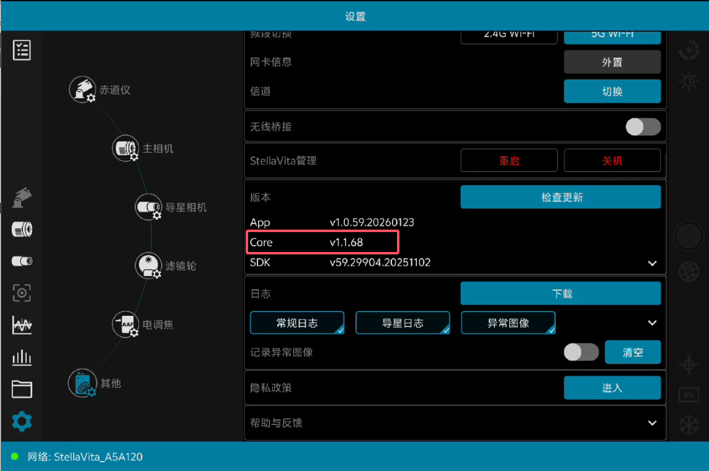Screen dimensions: 709x471
Task: Select the mount control icon in left sidebar
Action: pos(22,197)
